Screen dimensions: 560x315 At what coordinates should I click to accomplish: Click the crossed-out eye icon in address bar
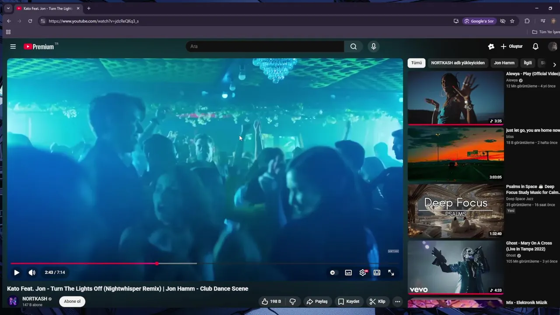(x=503, y=21)
